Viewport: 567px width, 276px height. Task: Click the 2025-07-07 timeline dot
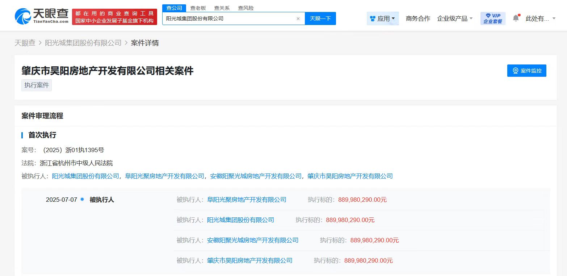tap(82, 199)
